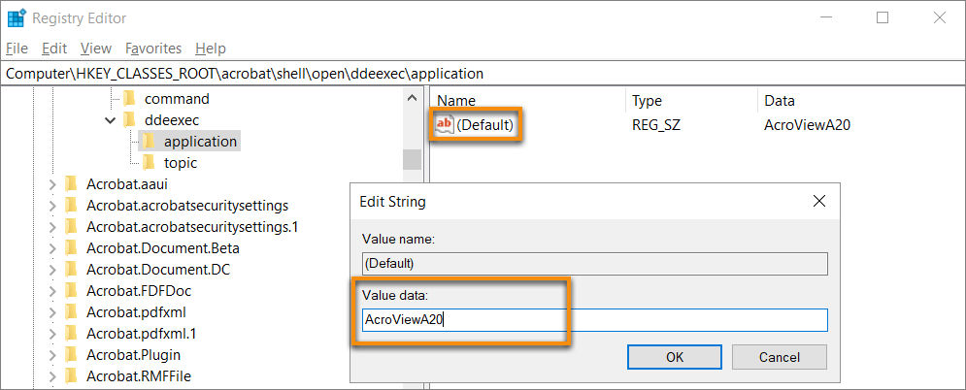966x390 pixels.
Task: Click the Acrobat.FDFDoc folder icon
Action: point(71,291)
